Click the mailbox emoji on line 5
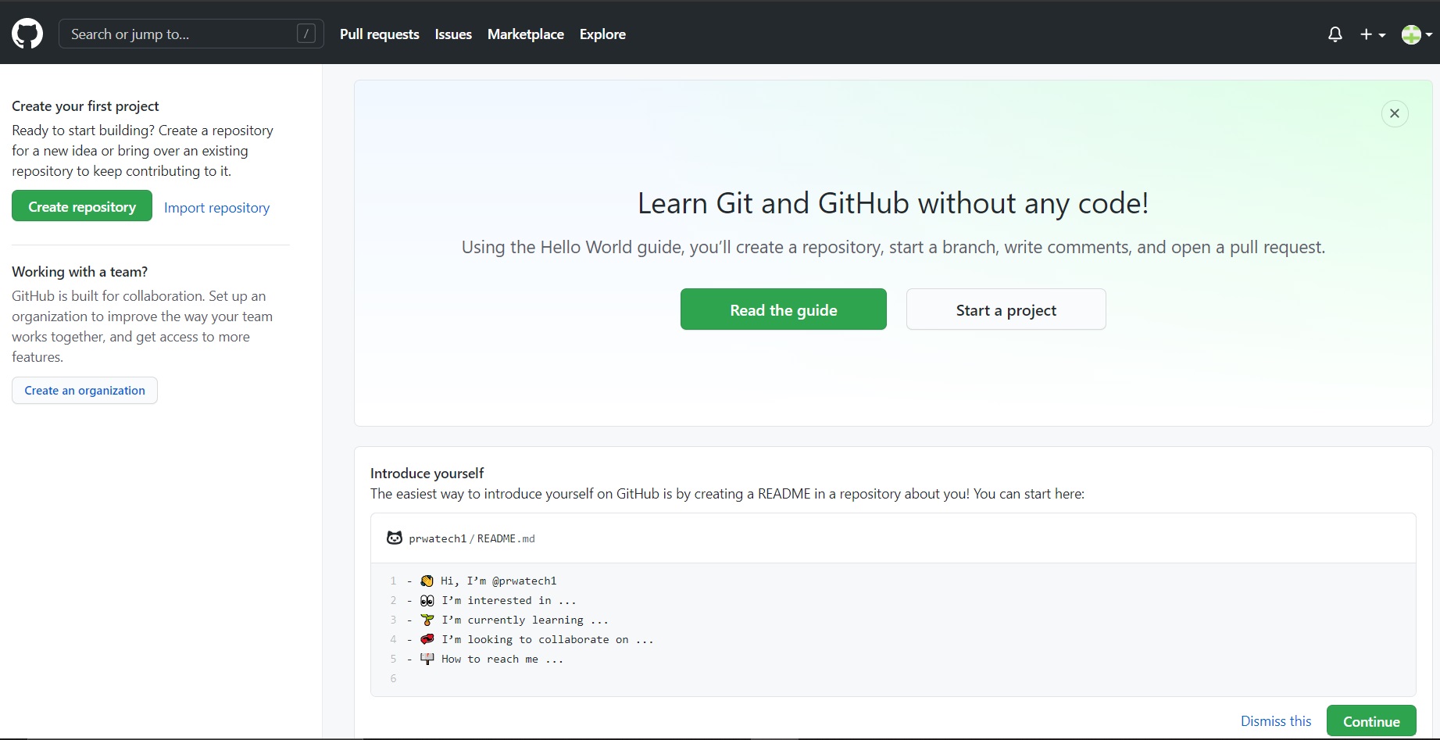The width and height of the screenshot is (1440, 740). [x=427, y=659]
